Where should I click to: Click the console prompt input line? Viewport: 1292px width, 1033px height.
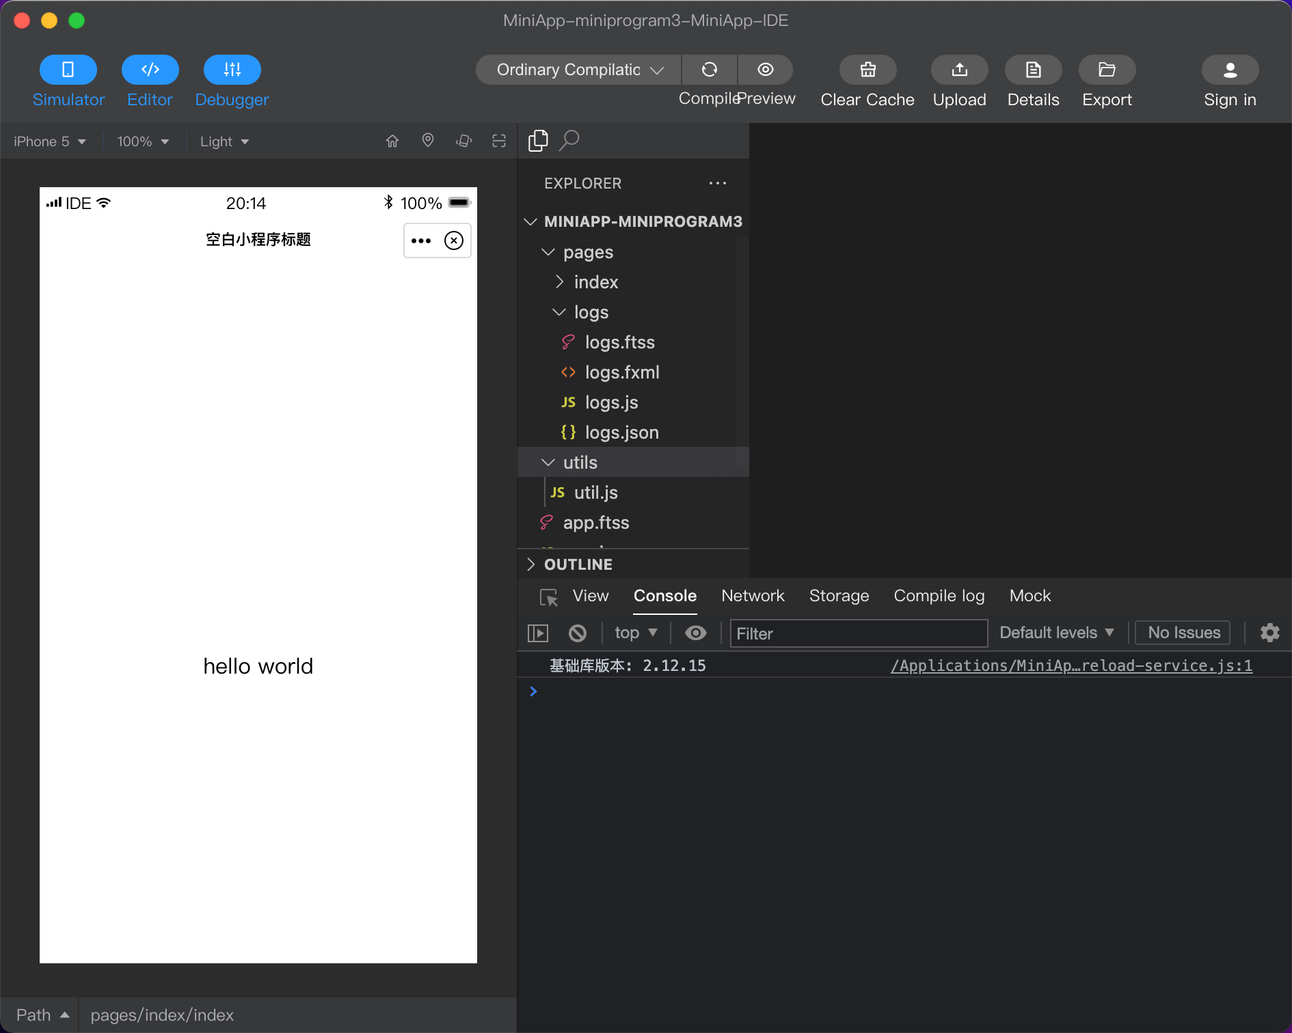[x=904, y=691]
